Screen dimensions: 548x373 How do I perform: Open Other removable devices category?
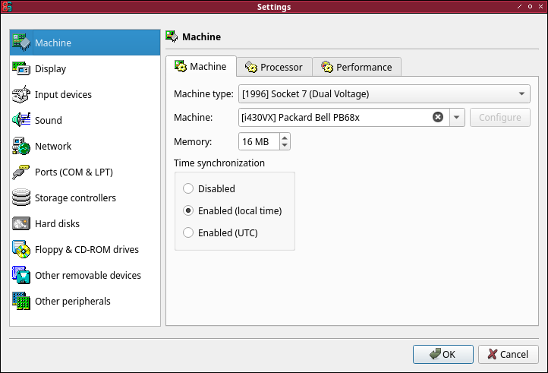point(85,275)
